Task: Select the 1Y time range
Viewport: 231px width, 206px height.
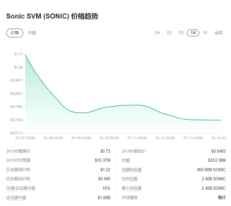Action: (x=205, y=33)
